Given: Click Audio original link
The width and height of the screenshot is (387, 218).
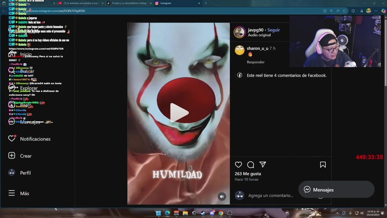Looking at the screenshot, I should 259,35.
